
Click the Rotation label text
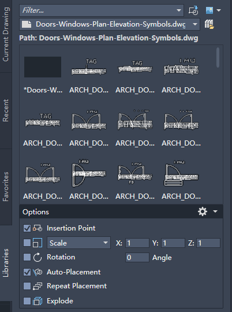[61, 257]
